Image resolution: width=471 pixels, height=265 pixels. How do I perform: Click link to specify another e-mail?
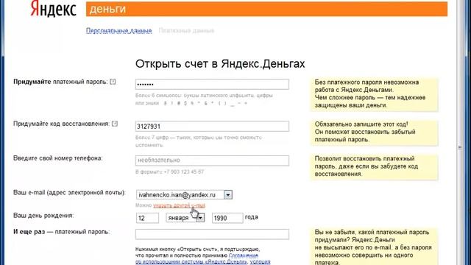point(179,205)
